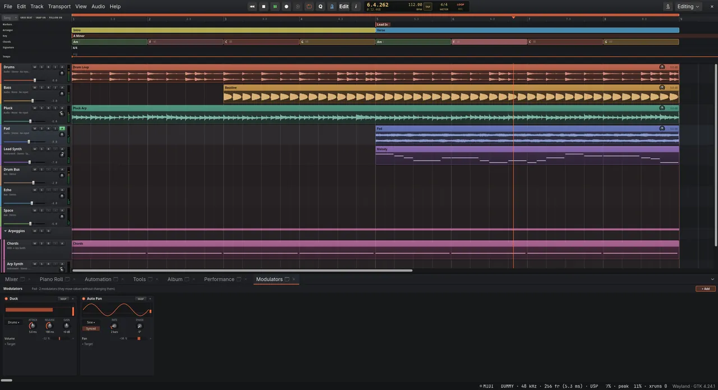Toggle the orange Loop icon in transport
Viewport: 718px width, 390px height.
point(309,7)
